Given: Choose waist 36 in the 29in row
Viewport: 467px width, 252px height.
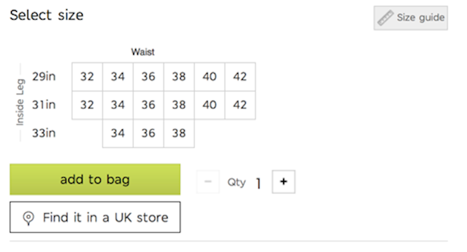Looking at the screenshot, I should coord(148,77).
